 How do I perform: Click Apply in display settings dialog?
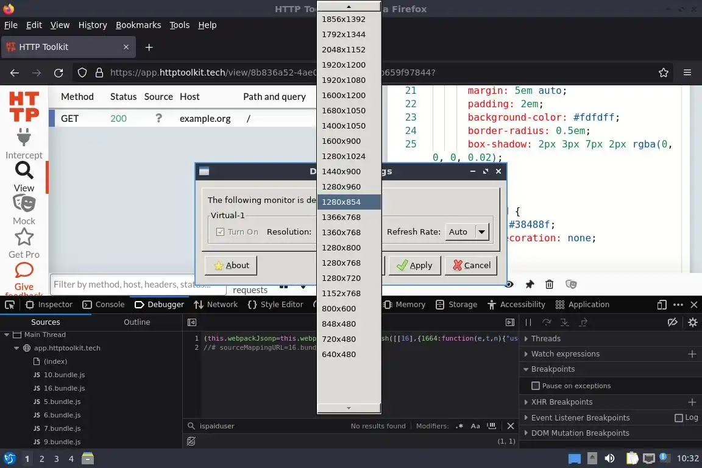point(414,265)
